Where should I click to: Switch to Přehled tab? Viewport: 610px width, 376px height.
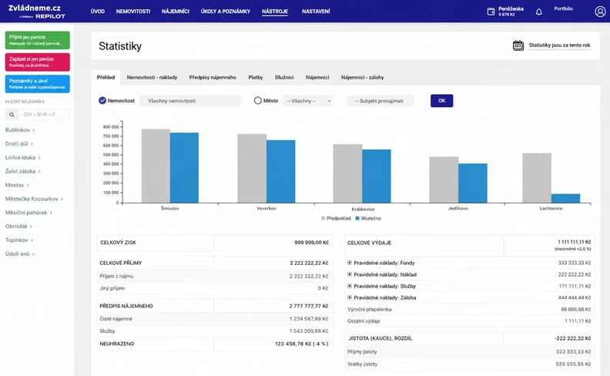[106, 77]
